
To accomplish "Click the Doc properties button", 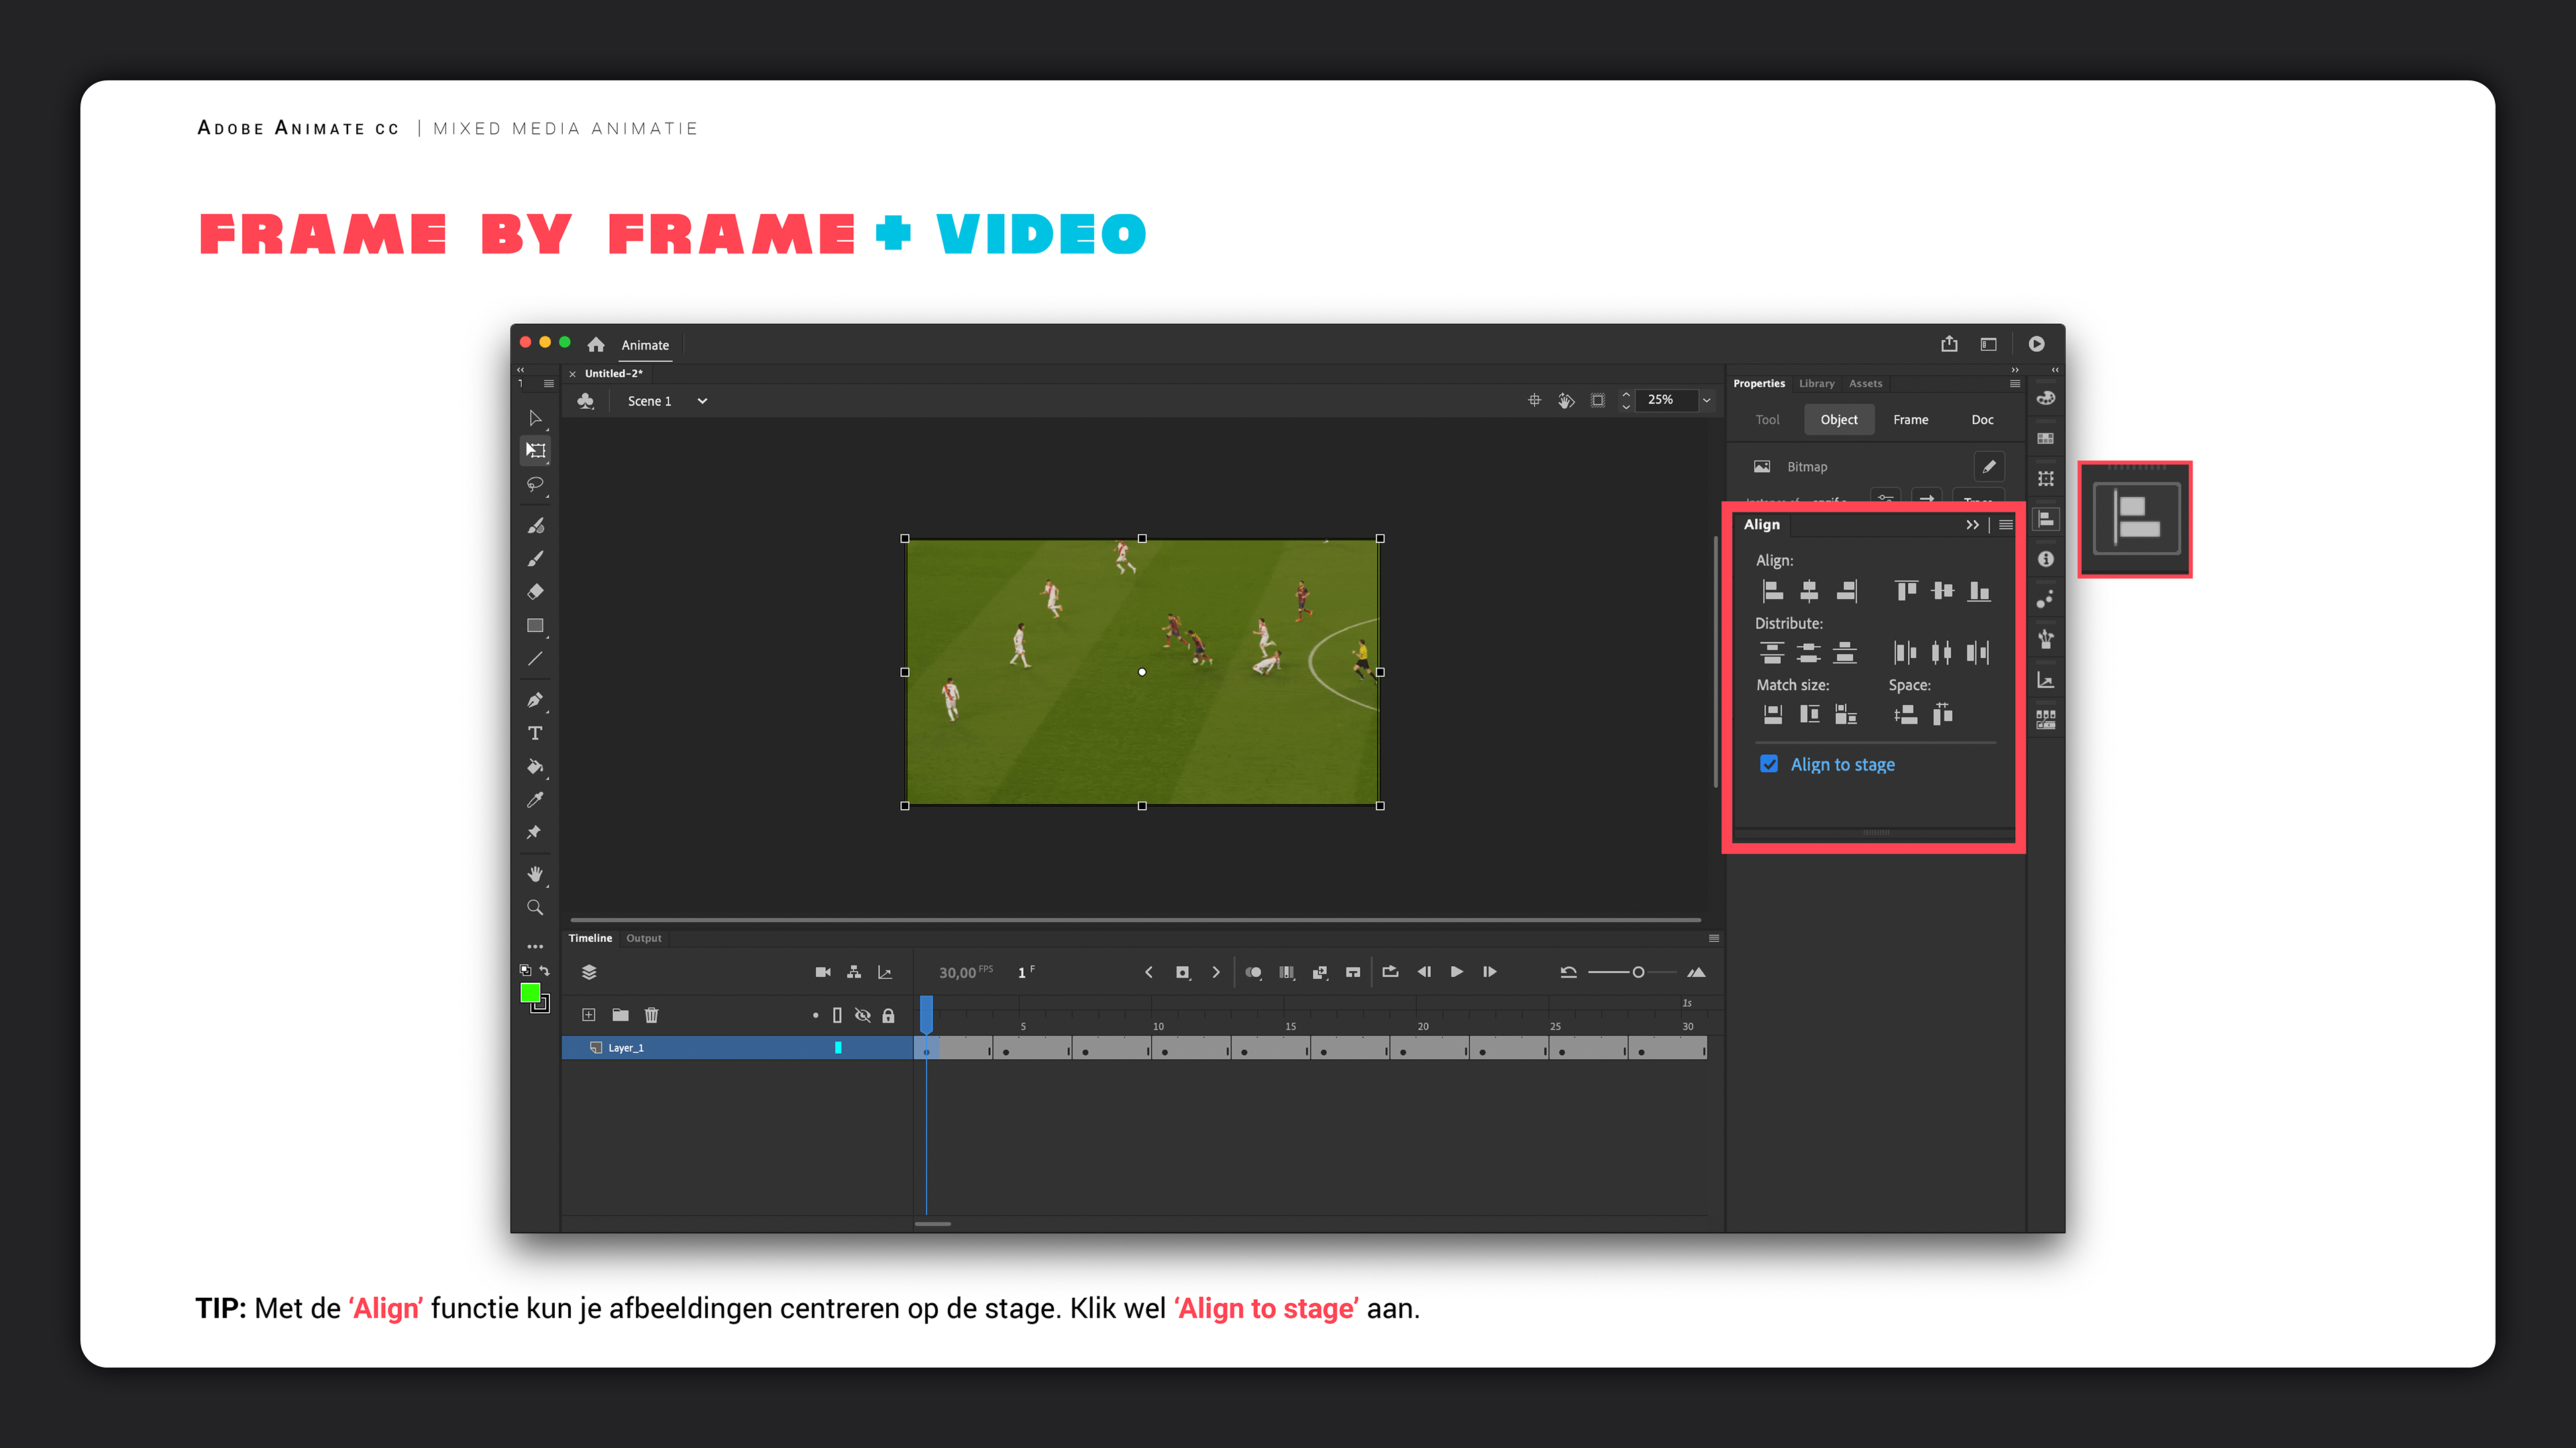I will tap(1982, 420).
